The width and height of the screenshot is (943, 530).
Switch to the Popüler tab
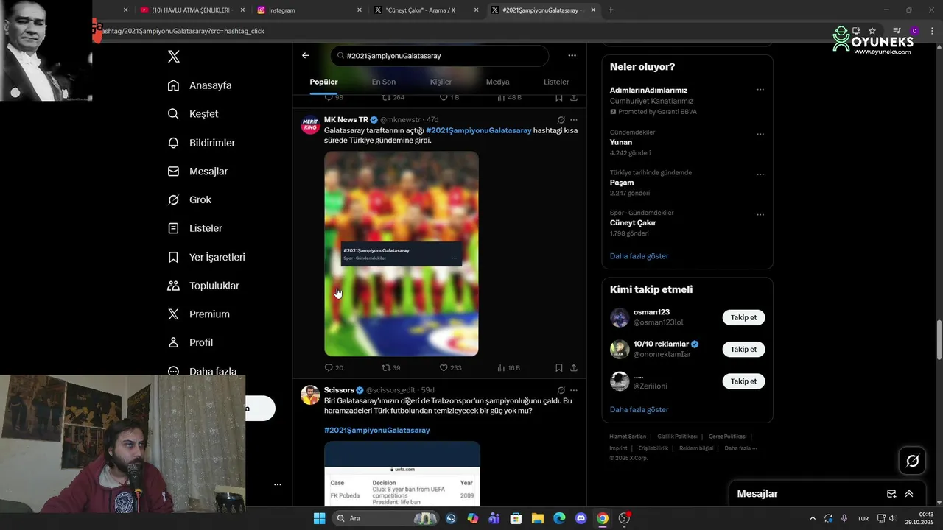click(x=323, y=82)
